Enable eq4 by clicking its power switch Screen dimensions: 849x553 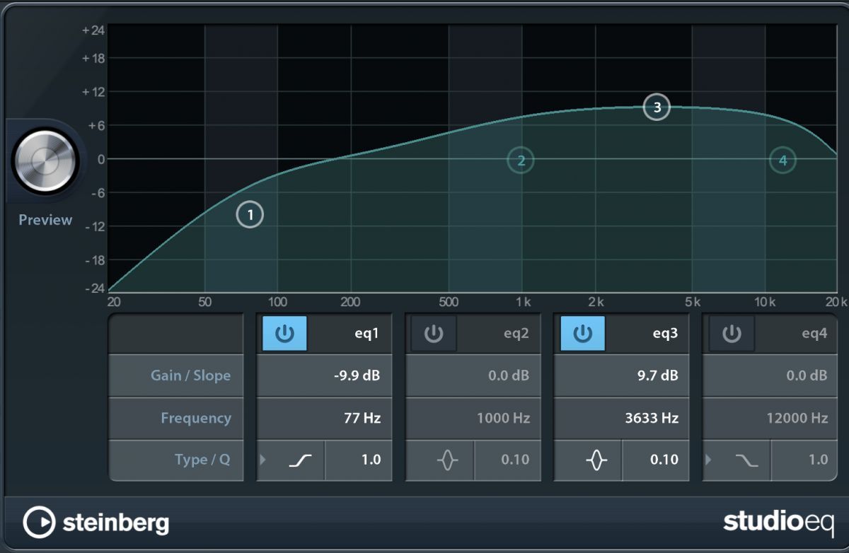[730, 333]
